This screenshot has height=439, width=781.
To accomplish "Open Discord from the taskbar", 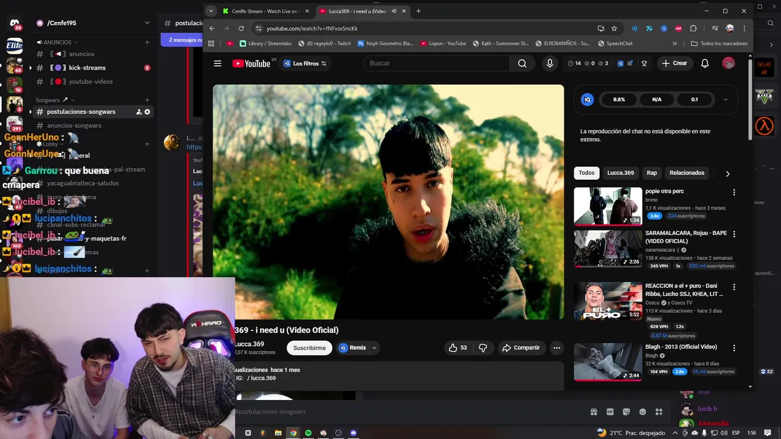I will pos(354,433).
